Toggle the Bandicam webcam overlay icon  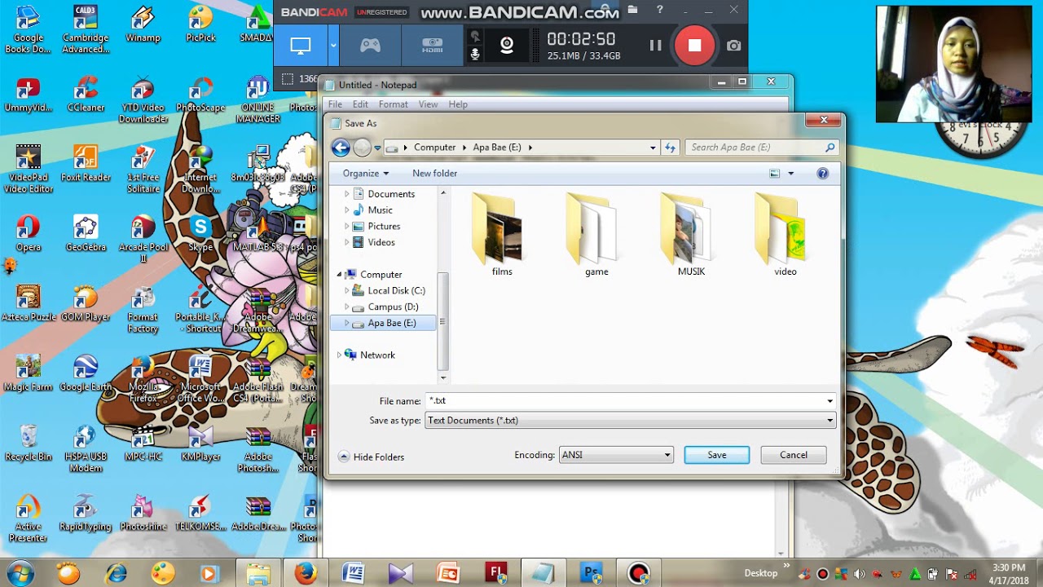[507, 46]
